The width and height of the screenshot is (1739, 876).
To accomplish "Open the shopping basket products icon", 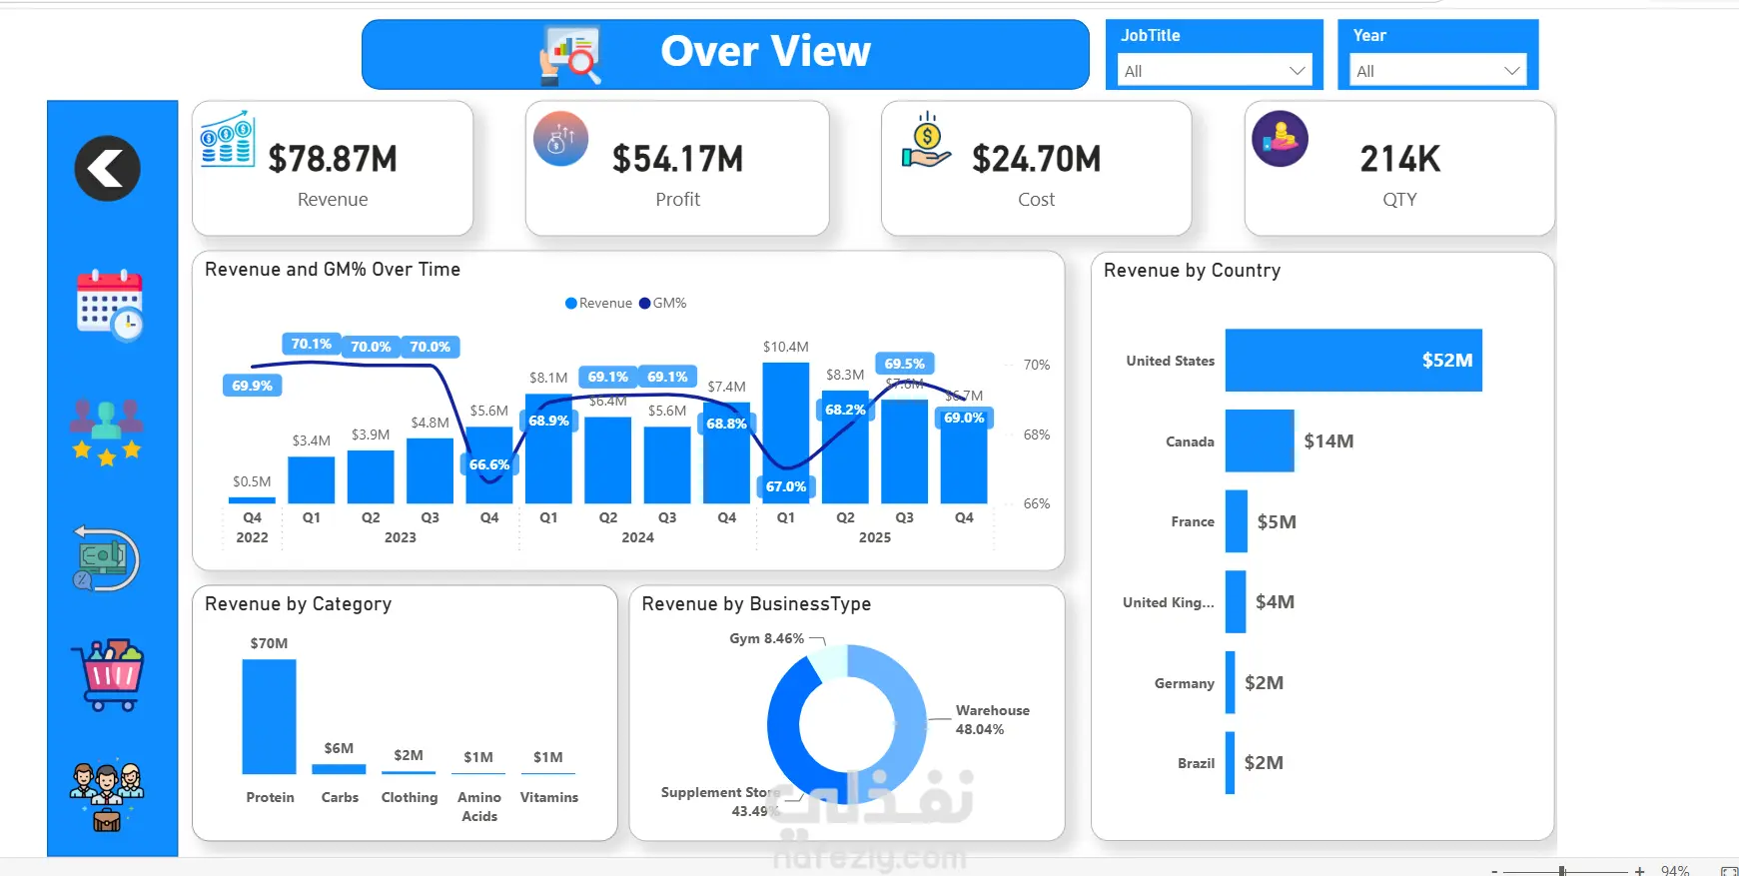I will (x=108, y=675).
